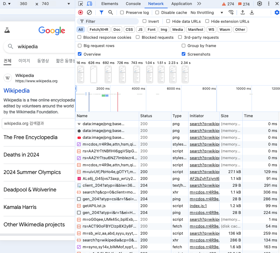Viewport: 280px width, 253px height.
Task: Filter requests by Media
Action: (x=178, y=30)
